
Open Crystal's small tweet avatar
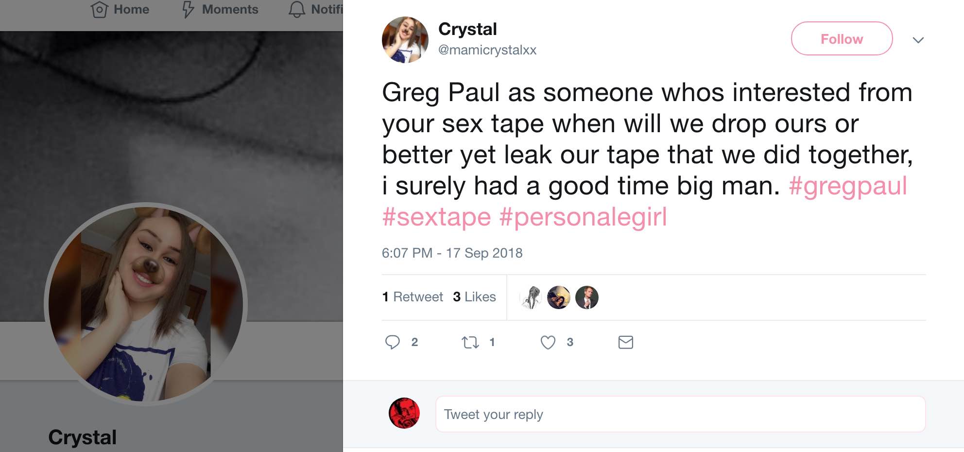[405, 40]
